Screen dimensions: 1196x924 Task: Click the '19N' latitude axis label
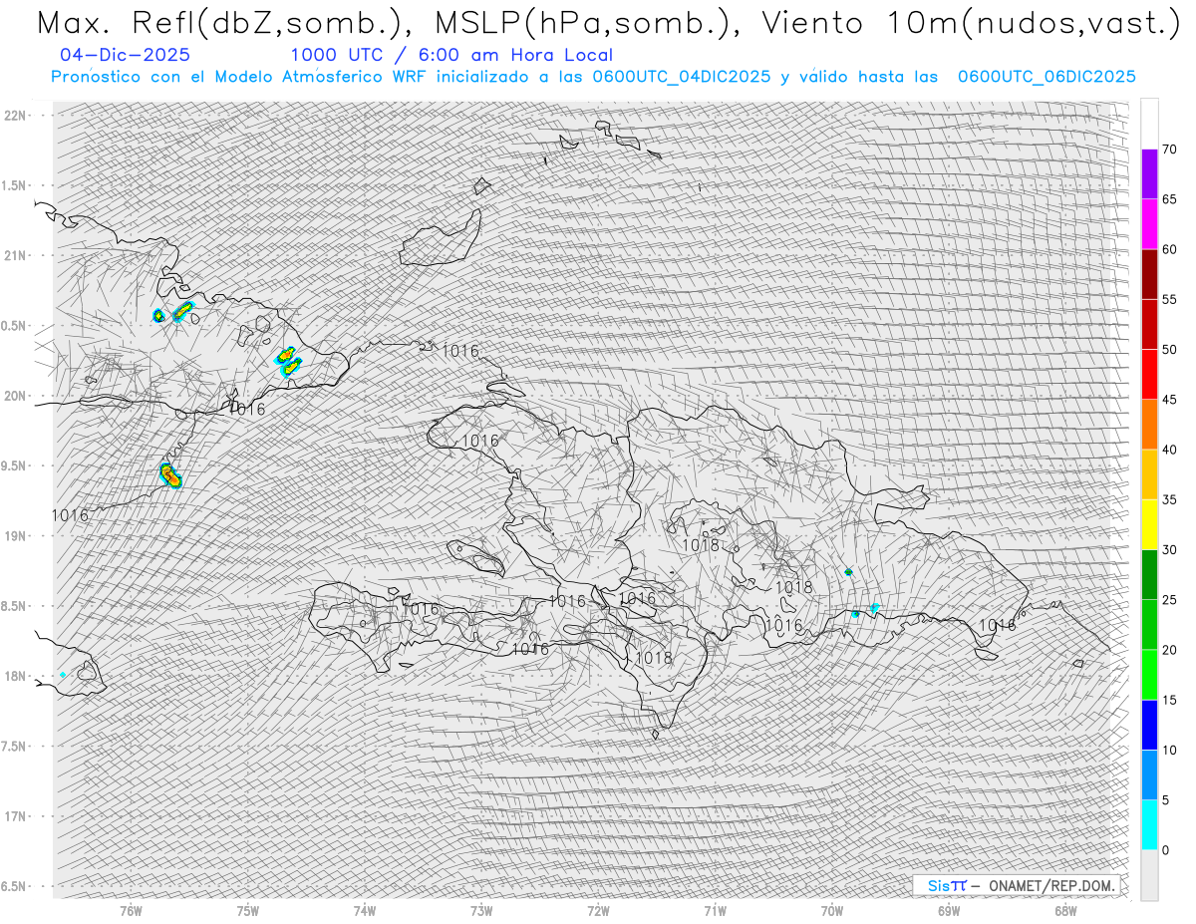(x=14, y=535)
